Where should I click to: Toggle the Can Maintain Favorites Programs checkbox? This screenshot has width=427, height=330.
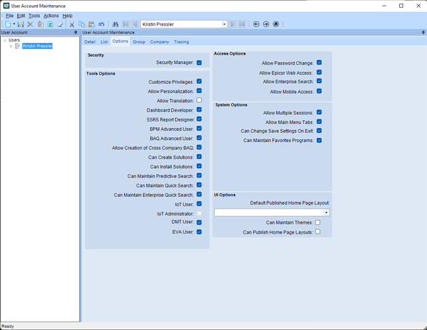coord(319,141)
